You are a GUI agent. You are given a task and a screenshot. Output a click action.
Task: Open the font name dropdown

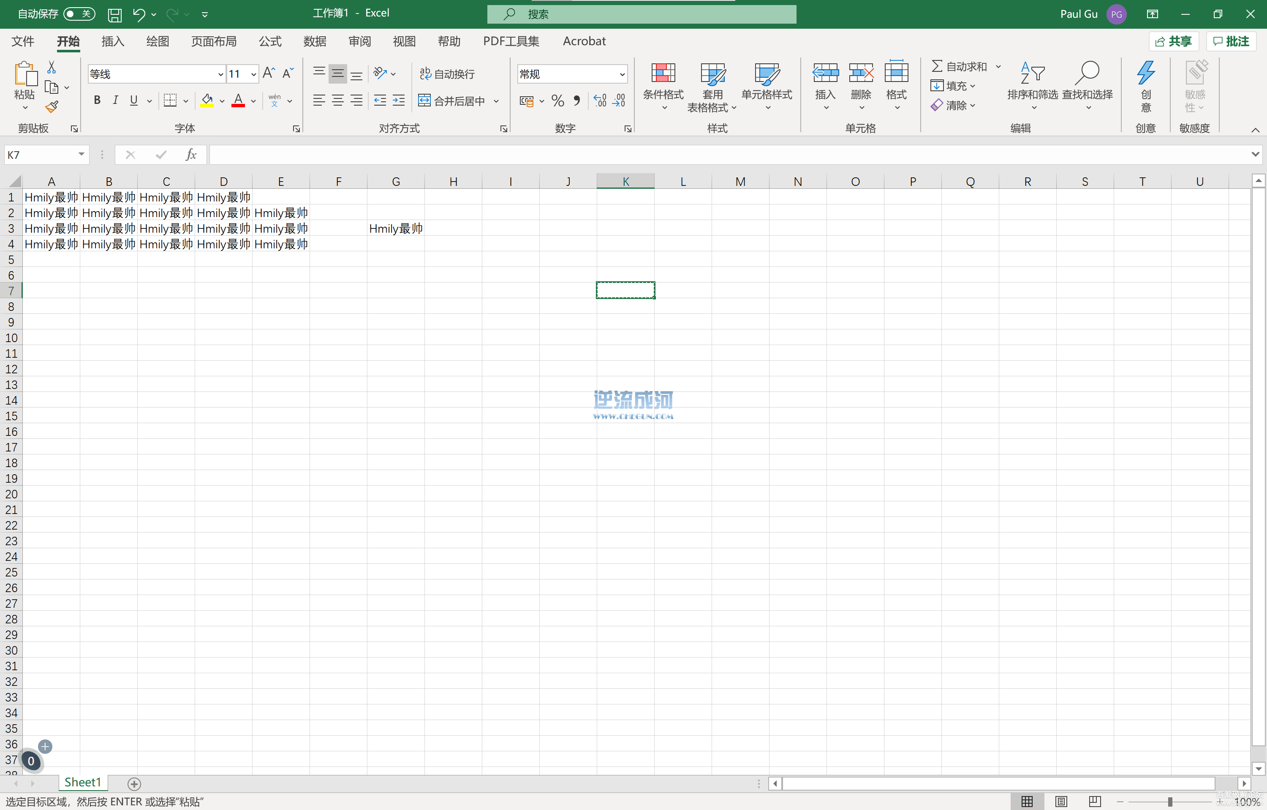(220, 74)
